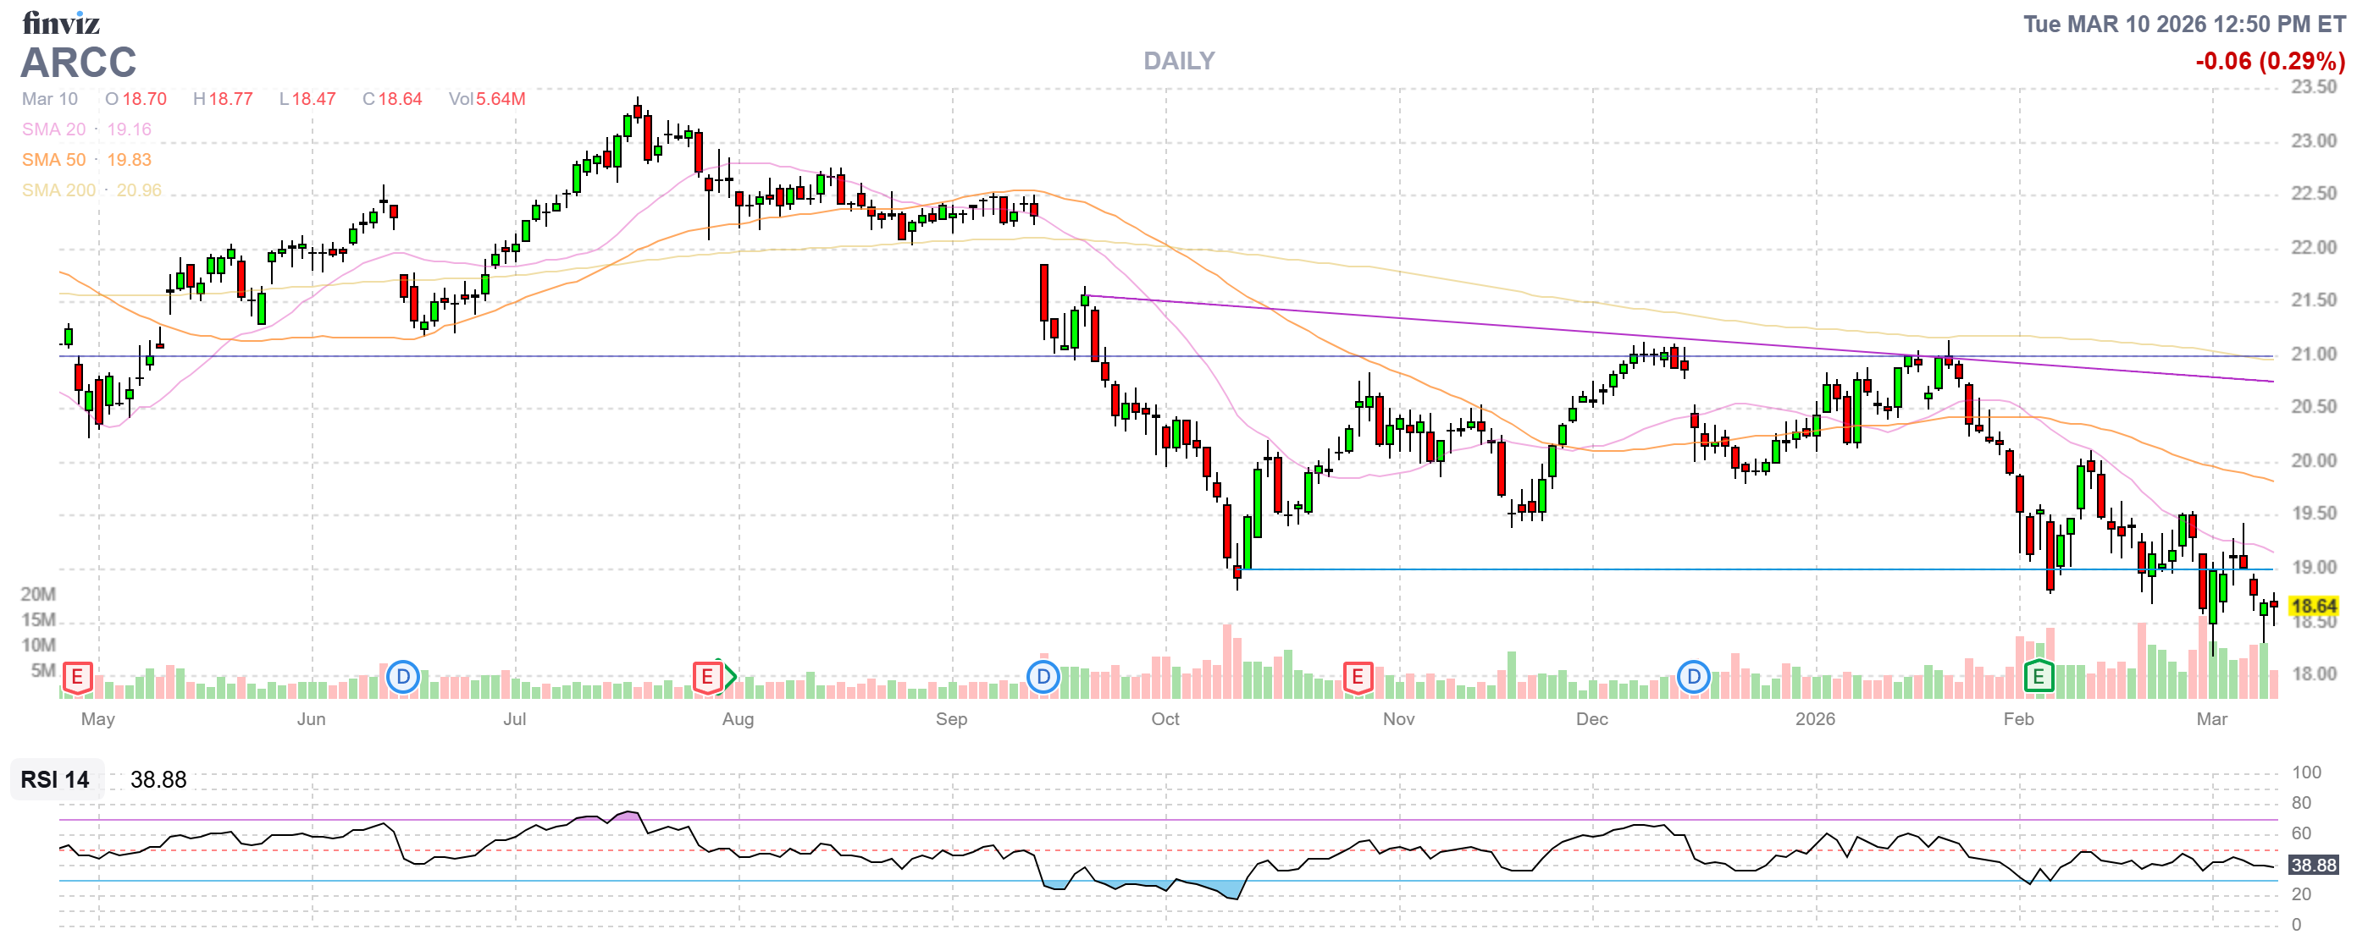Click the ARCC ticker symbol
This screenshot has height=951, width=2368.
tap(79, 63)
